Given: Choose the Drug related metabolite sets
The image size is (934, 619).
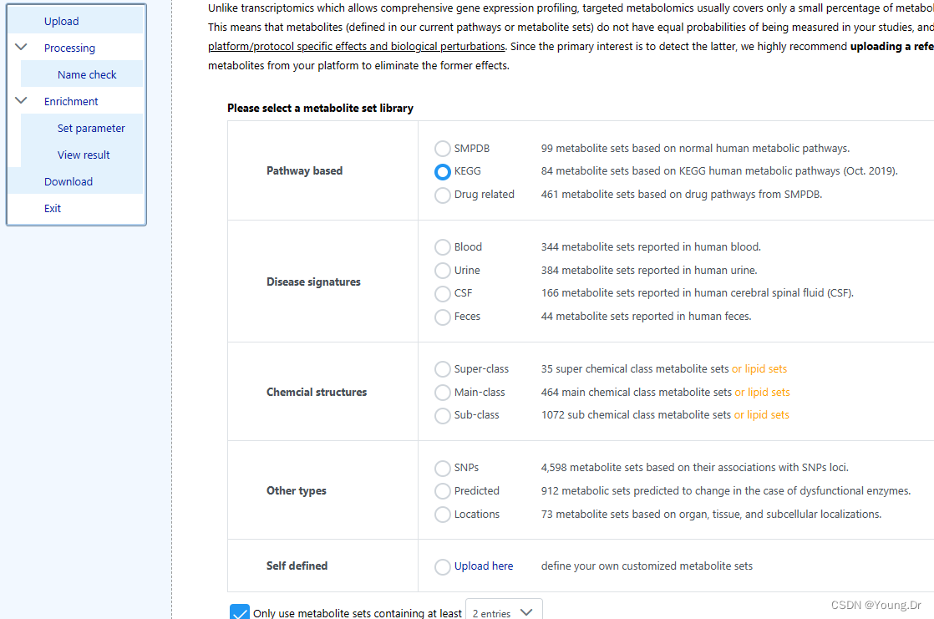Looking at the screenshot, I should pyautogui.click(x=443, y=195).
